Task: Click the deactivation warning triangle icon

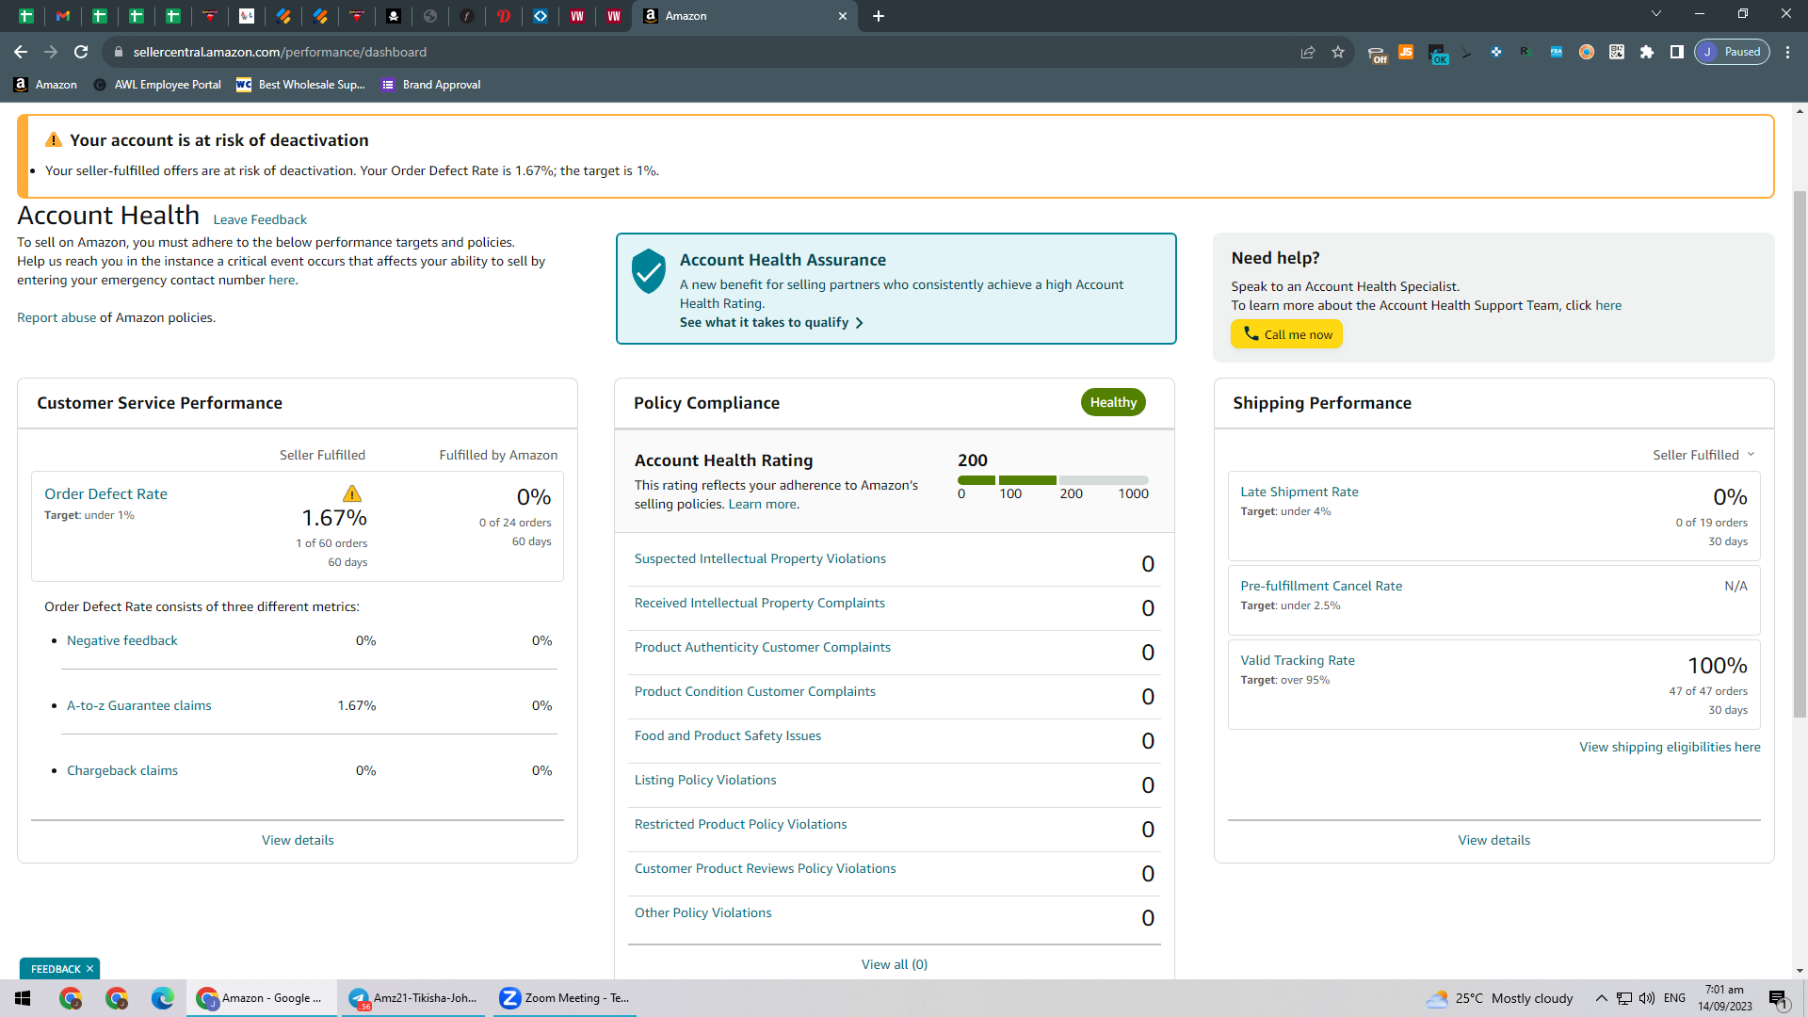Action: point(54,139)
